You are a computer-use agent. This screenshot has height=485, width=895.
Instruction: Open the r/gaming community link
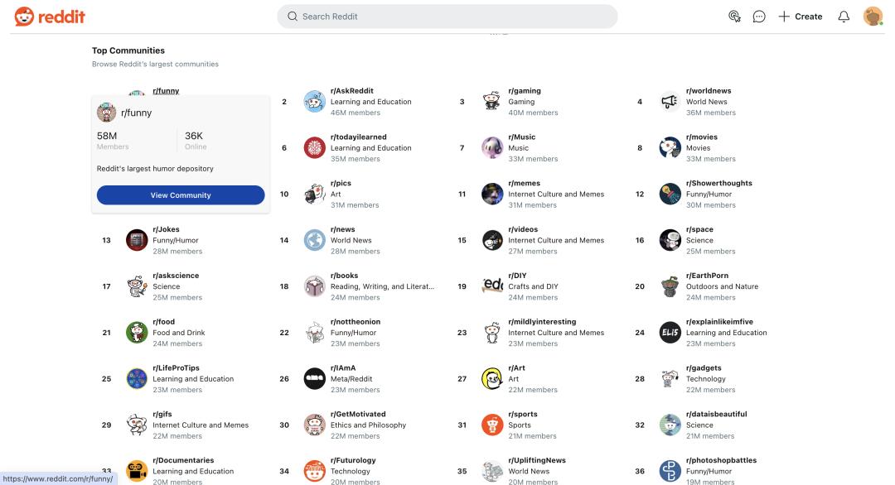tap(524, 90)
